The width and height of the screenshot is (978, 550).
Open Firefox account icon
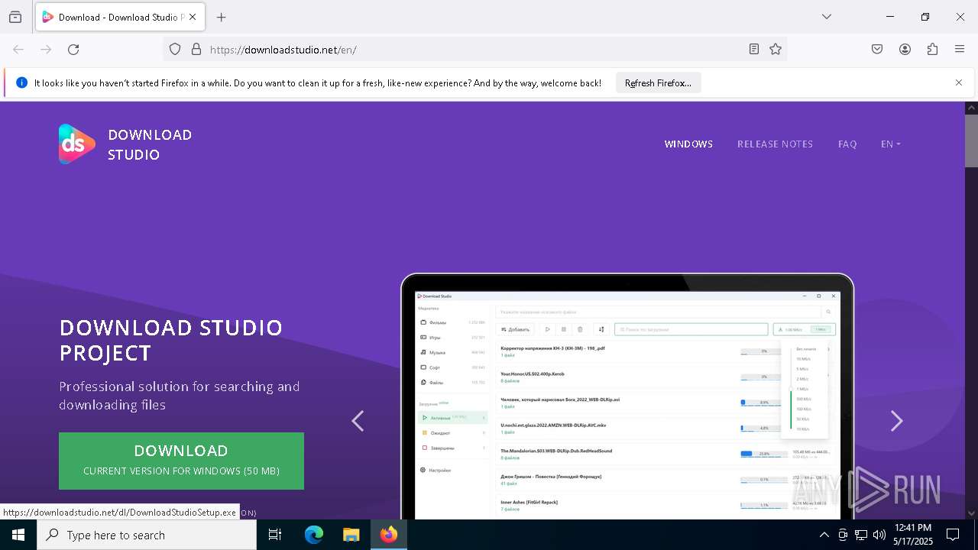click(x=905, y=49)
